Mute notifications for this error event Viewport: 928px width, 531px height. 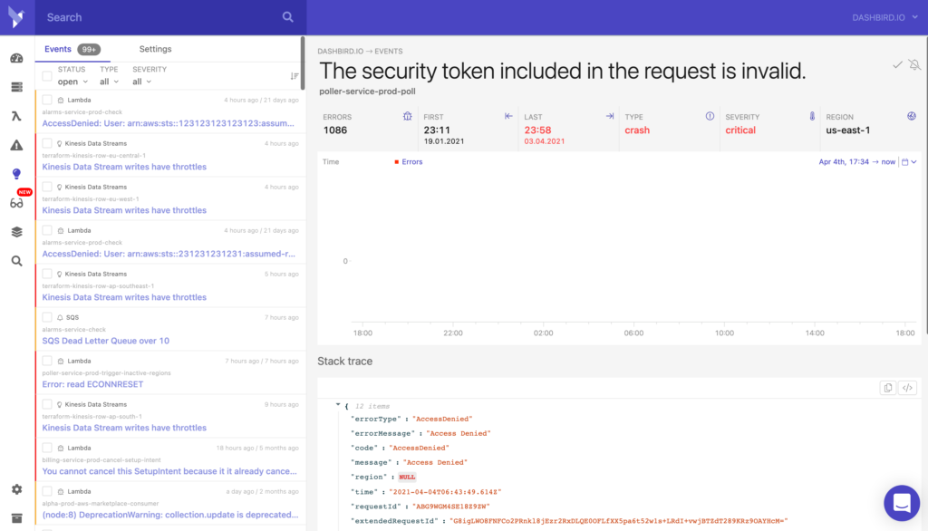point(914,65)
